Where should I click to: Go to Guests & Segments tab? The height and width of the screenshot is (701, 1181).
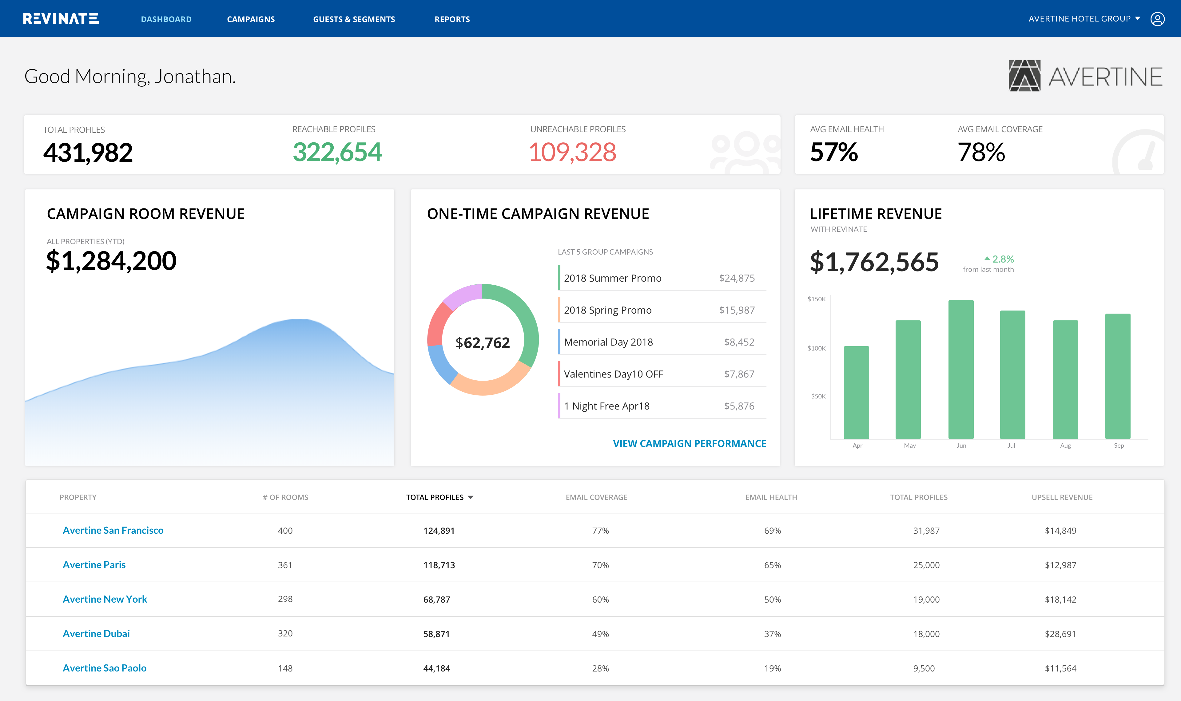coord(354,19)
